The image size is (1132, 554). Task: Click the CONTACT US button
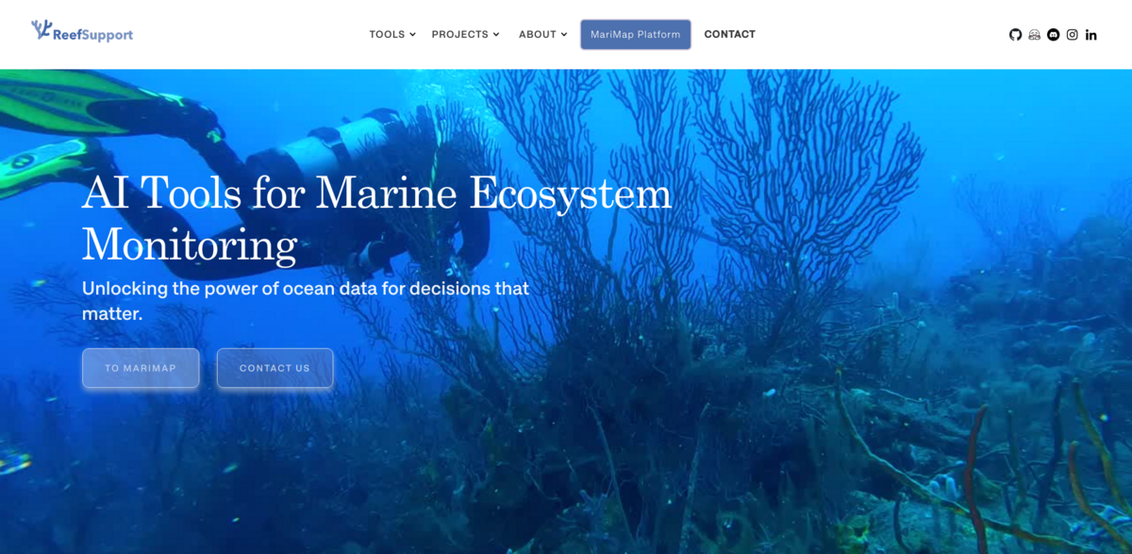point(275,368)
